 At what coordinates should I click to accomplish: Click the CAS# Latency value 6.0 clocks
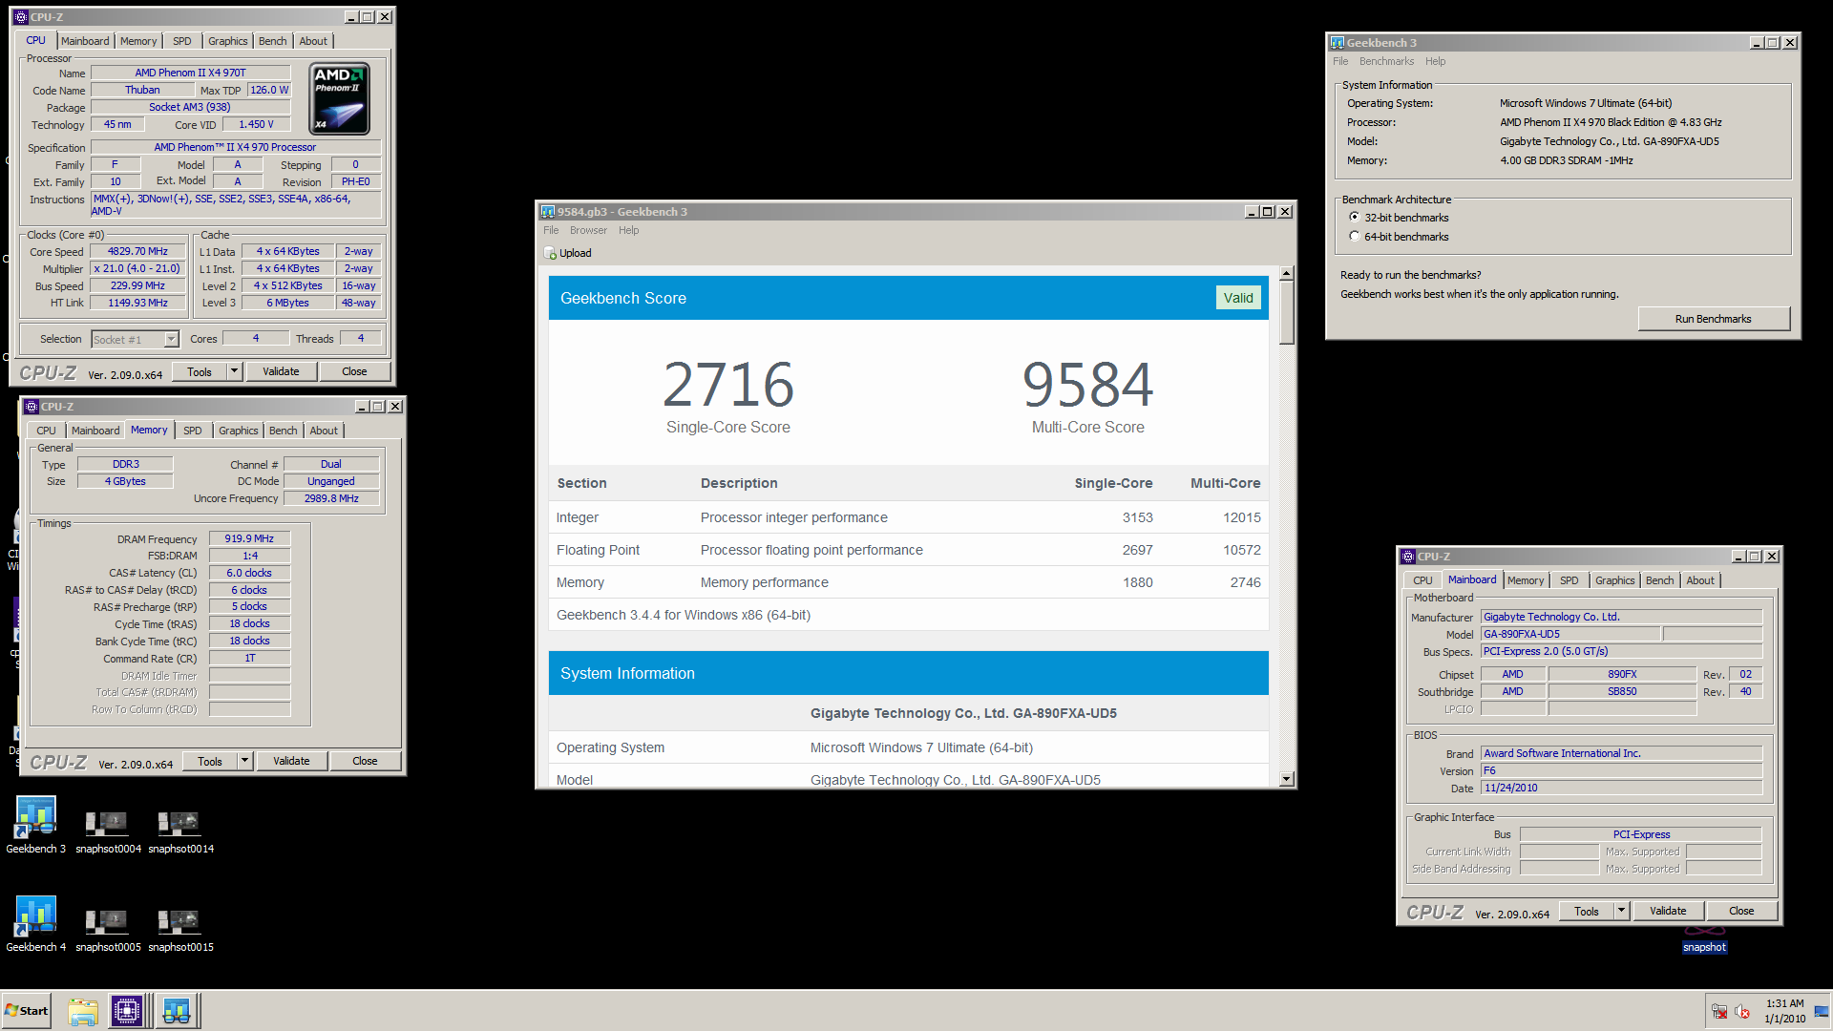[249, 573]
